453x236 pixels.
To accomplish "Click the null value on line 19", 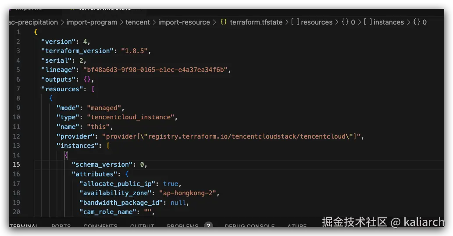I will 178,203.
